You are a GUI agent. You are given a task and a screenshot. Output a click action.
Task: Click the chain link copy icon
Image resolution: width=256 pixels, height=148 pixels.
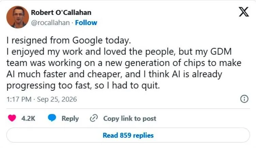pos(94,118)
